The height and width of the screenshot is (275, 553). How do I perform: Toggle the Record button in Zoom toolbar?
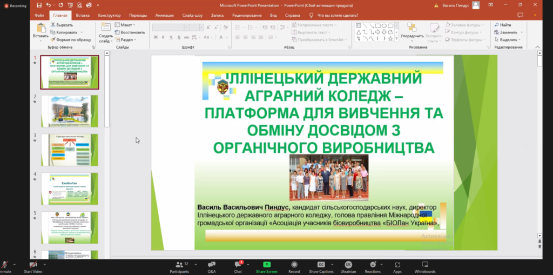[294, 266]
